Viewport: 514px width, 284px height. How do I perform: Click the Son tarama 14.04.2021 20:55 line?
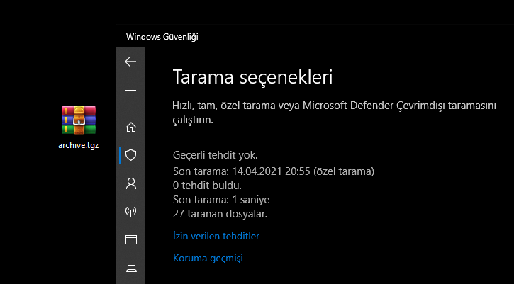coord(274,171)
